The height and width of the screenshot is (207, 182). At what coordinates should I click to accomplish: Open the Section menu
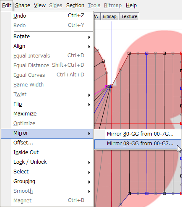(75, 5)
